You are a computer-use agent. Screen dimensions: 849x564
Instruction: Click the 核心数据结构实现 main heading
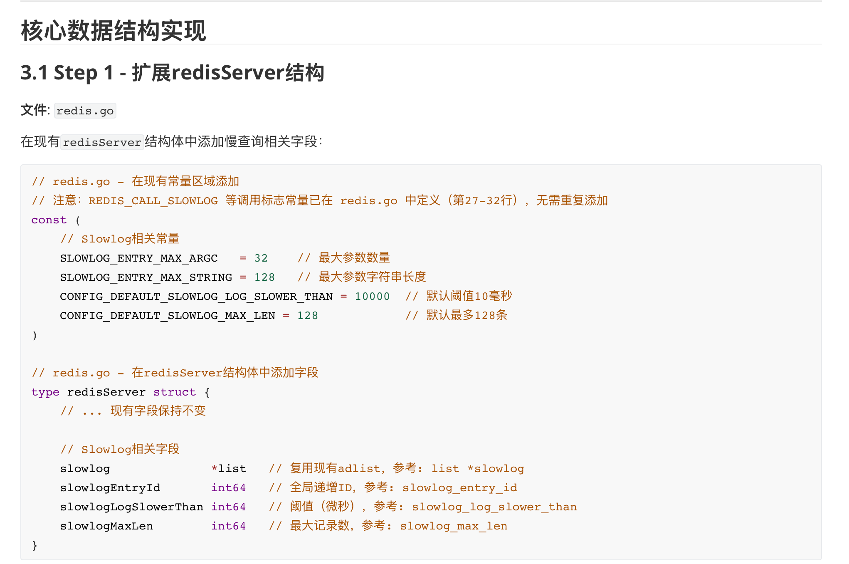click(x=113, y=31)
